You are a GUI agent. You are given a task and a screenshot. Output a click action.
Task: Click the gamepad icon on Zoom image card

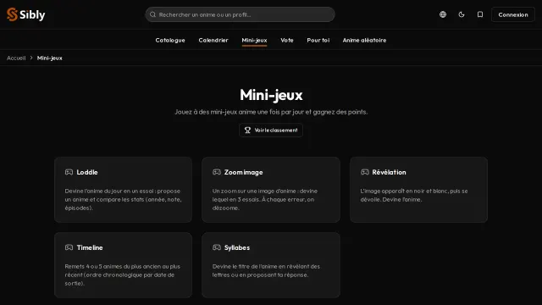tap(217, 172)
